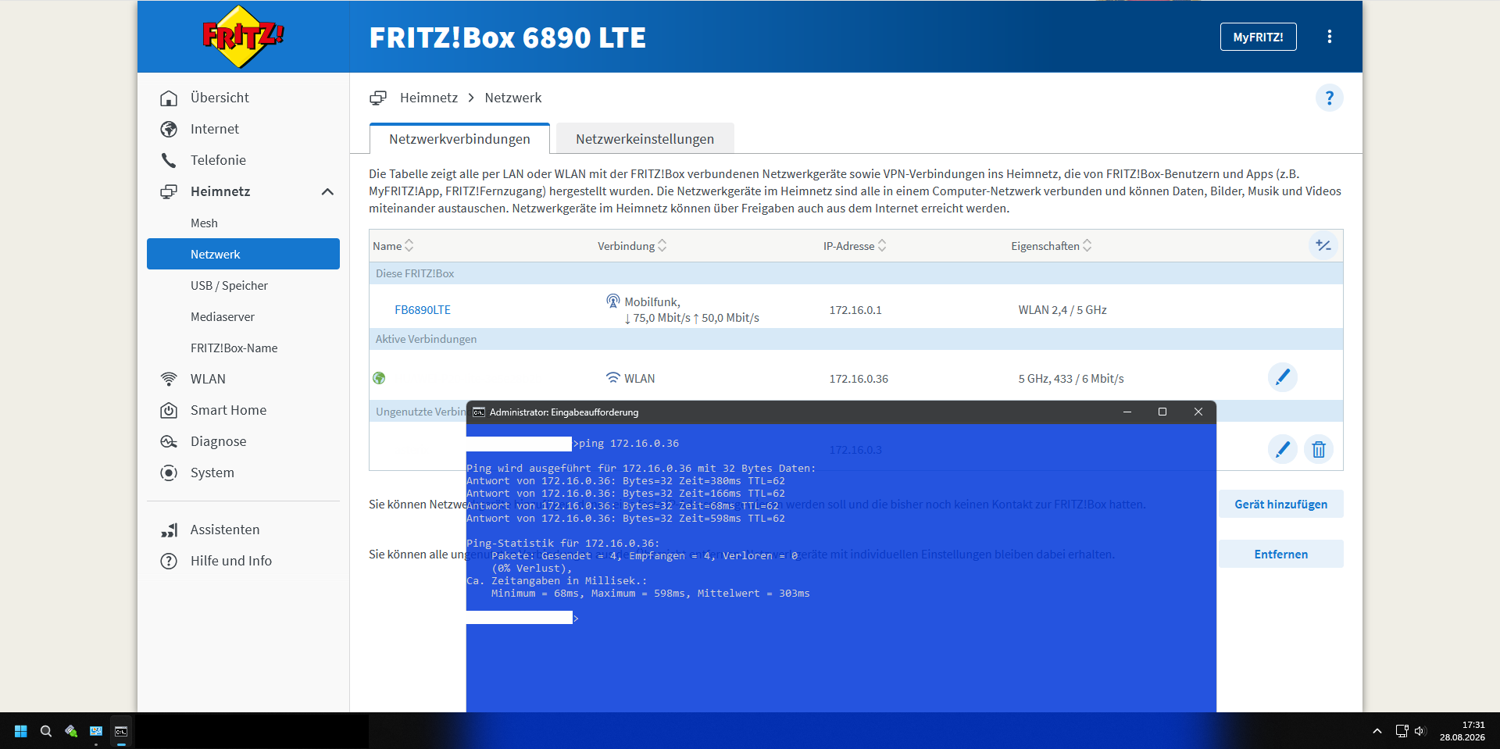Open the WLAN menu entry
Viewport: 1500px width, 749px height.
coord(208,379)
